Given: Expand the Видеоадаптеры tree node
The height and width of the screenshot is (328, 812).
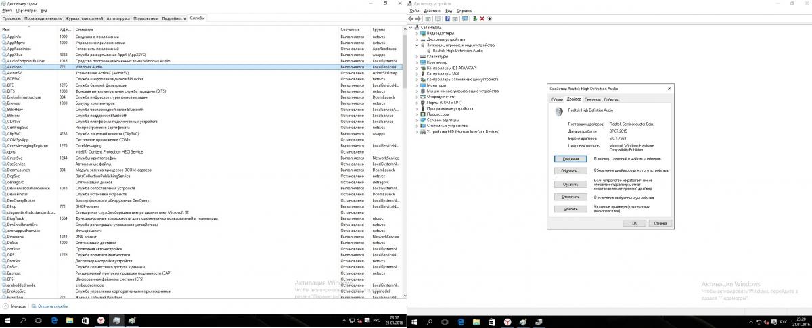Looking at the screenshot, I should point(416,32).
